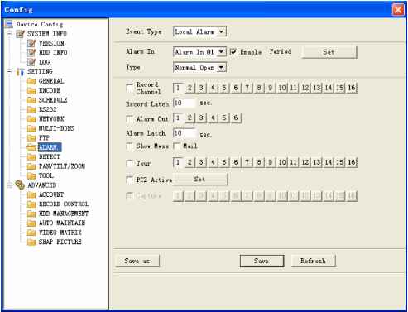Select the SCHEDULE tree item label
The height and width of the screenshot is (312, 408).
click(53, 100)
